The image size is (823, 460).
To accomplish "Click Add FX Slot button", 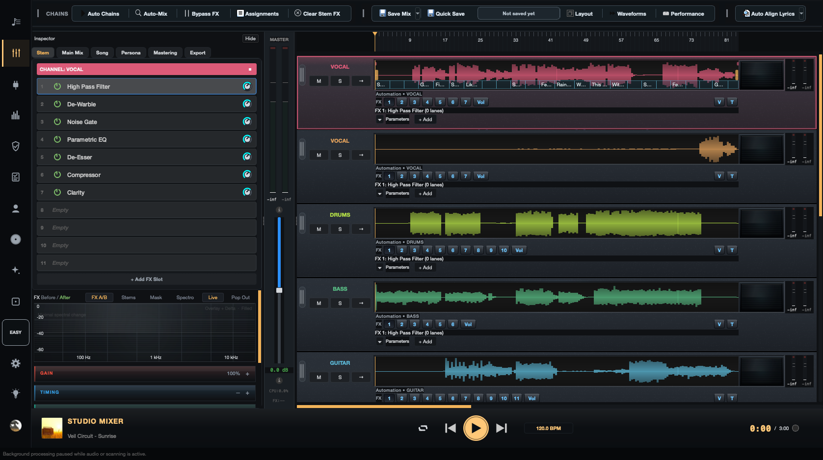I will tap(146, 279).
